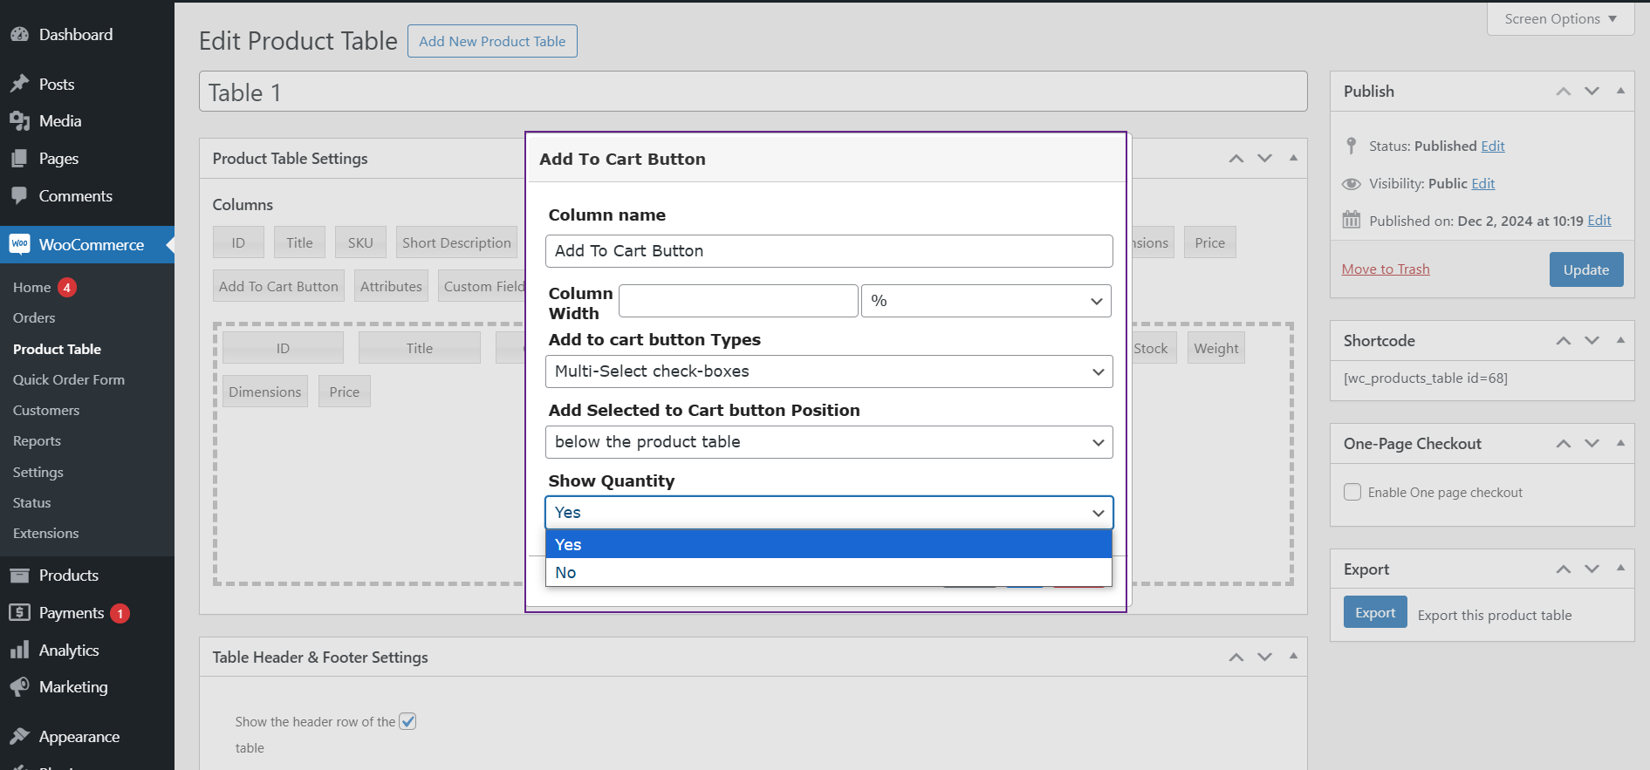Screen dimensions: 1650x770
Task: Click the Marketing megaphone icon
Action: tap(19, 687)
